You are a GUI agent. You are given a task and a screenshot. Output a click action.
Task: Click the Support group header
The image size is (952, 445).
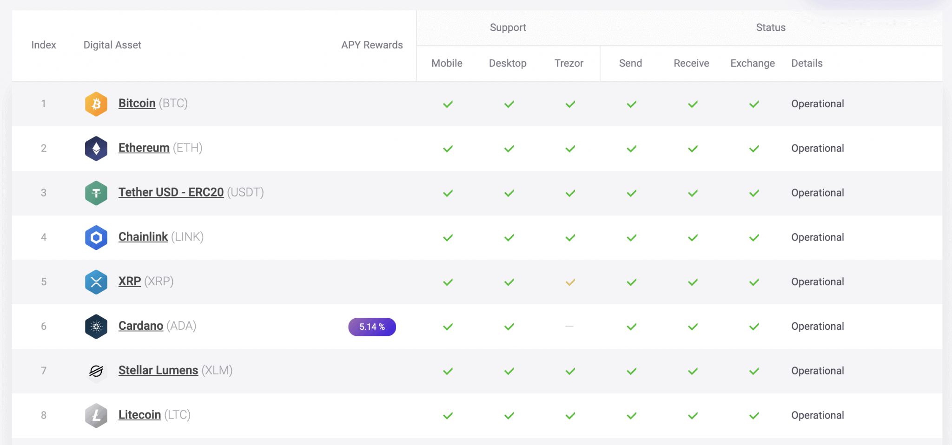point(508,28)
